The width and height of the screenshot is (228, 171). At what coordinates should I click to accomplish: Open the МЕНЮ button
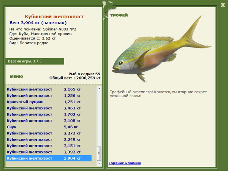click(x=16, y=76)
